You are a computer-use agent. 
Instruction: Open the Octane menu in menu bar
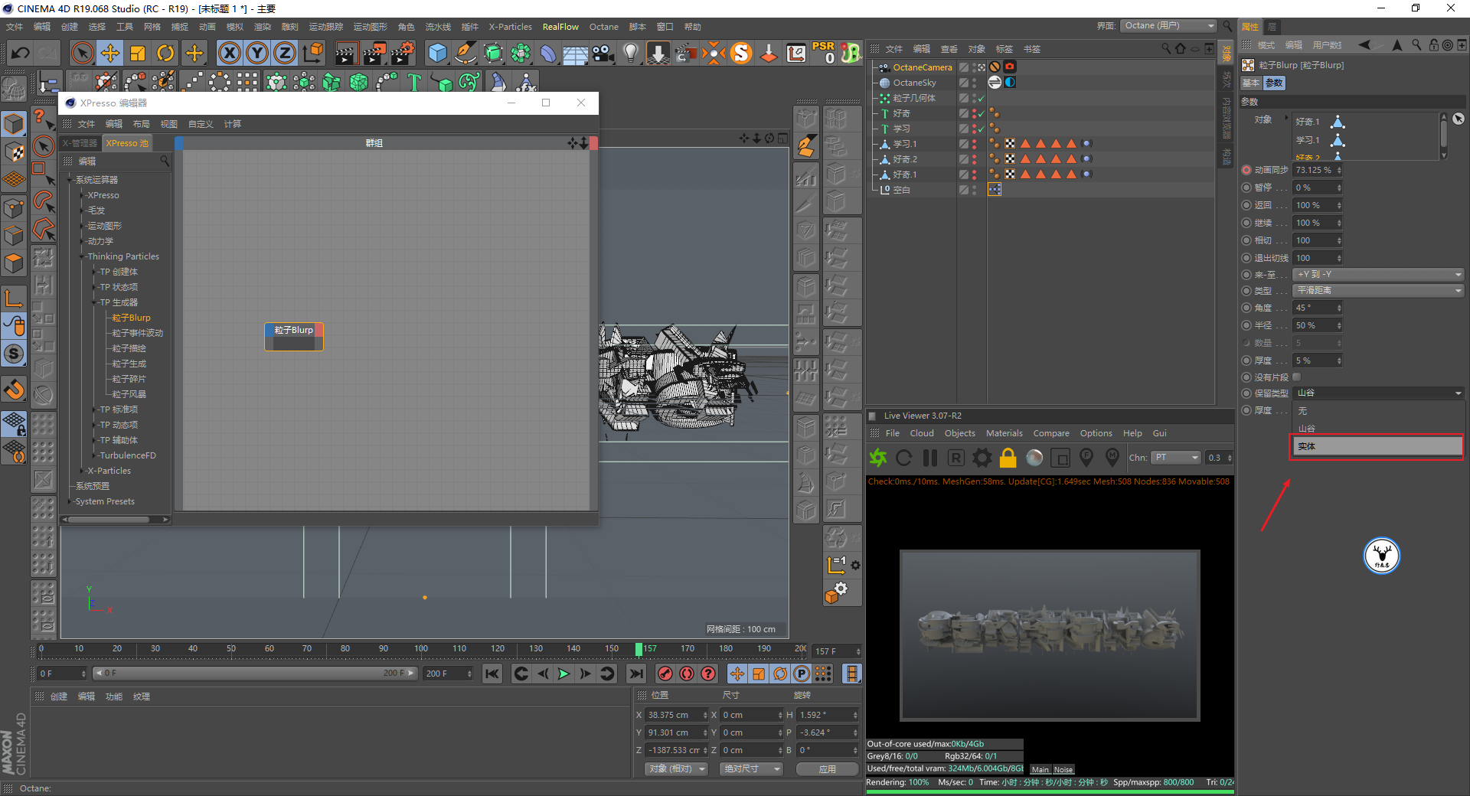click(603, 27)
